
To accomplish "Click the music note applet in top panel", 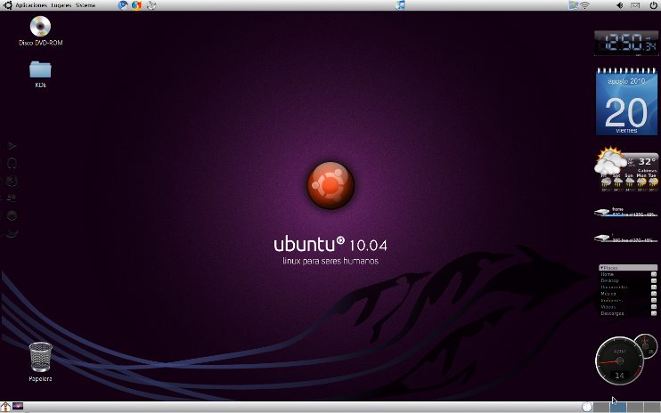I will [x=401, y=5].
